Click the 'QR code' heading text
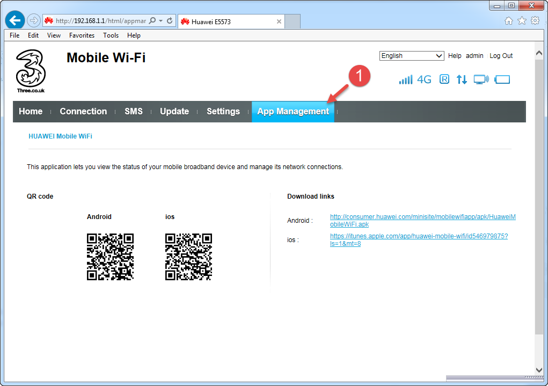Screen dimensions: 548x386 click(40, 196)
